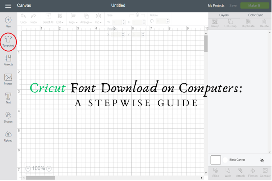
Task: Open the Images library
Action: (x=8, y=79)
